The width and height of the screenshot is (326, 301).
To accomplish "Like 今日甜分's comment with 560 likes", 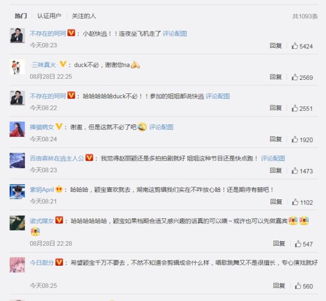I will click(298, 286).
